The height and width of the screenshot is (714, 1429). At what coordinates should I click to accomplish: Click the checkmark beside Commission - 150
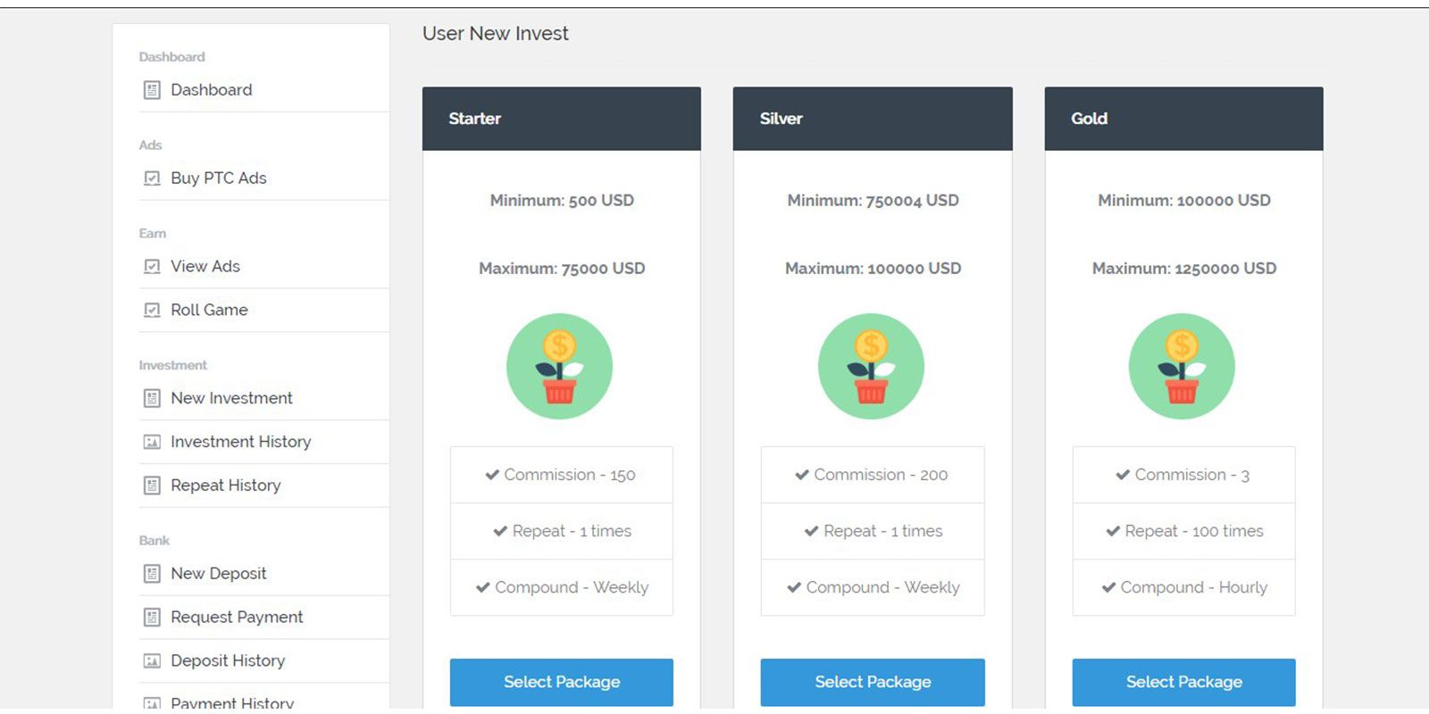click(492, 475)
